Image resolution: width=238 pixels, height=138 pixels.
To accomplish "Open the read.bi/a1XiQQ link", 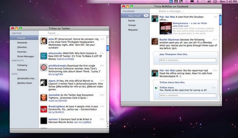I will [65, 59].
